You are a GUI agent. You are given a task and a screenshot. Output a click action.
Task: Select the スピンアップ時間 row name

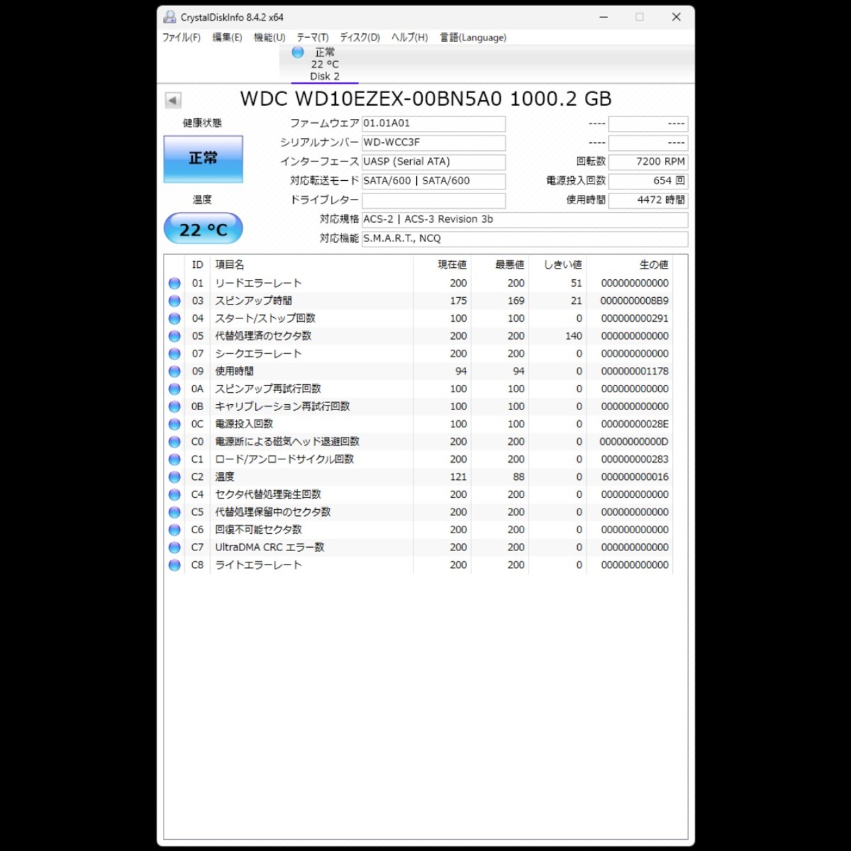point(254,301)
